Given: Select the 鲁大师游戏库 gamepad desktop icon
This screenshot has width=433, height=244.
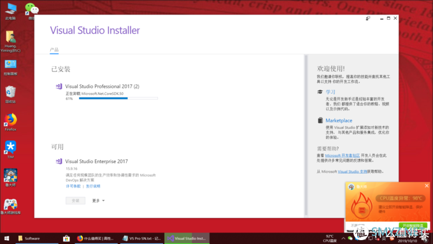Looking at the screenshot, I should tap(10, 206).
